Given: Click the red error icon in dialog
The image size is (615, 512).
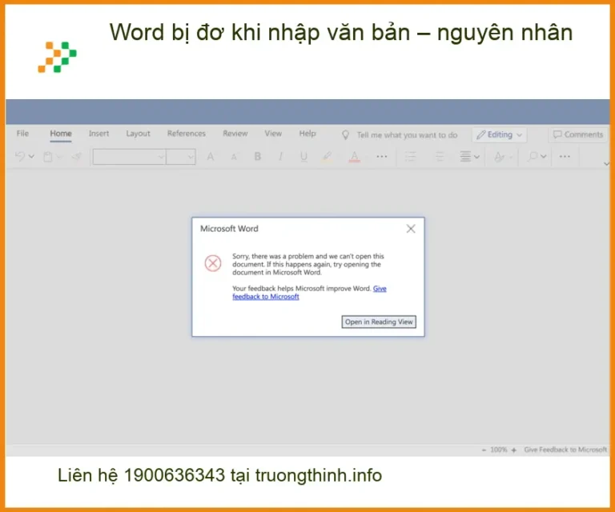Looking at the screenshot, I should click(213, 263).
